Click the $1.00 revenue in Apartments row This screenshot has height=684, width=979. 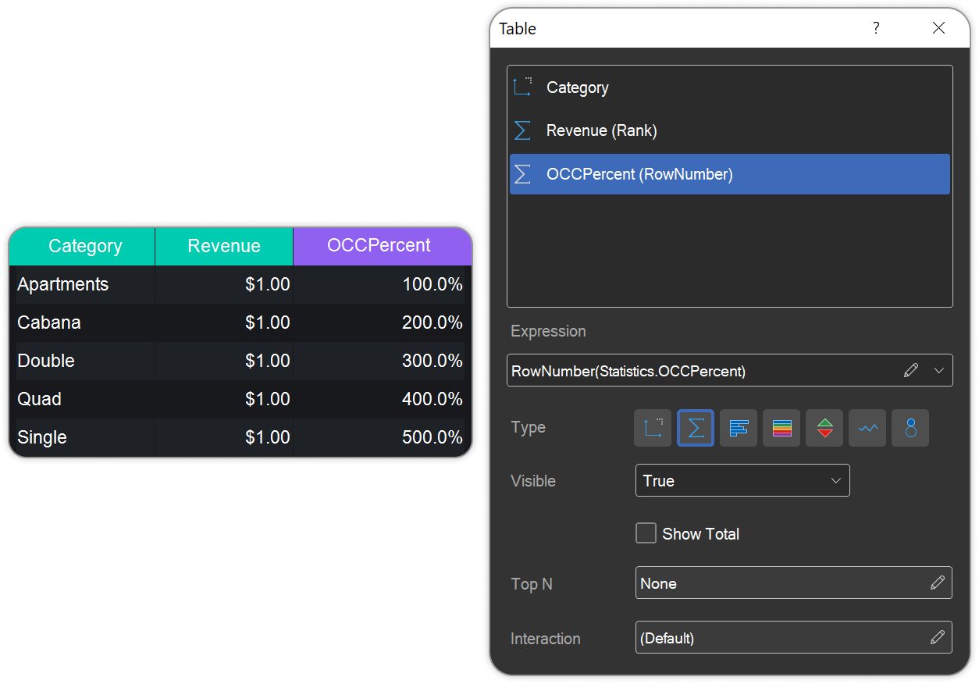(268, 284)
